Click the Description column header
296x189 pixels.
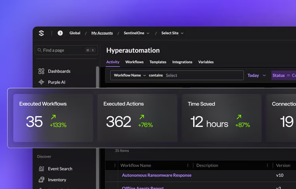(207, 165)
